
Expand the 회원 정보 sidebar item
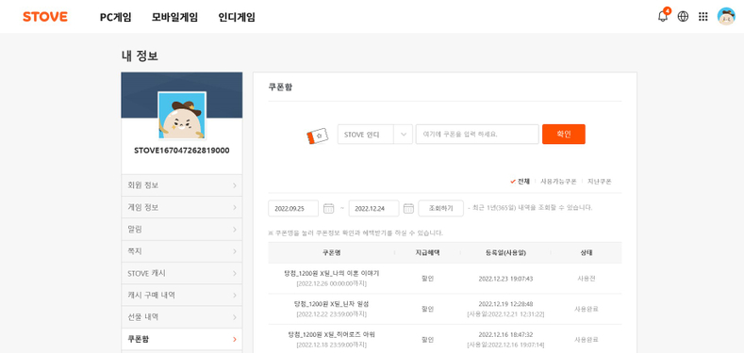pos(182,185)
